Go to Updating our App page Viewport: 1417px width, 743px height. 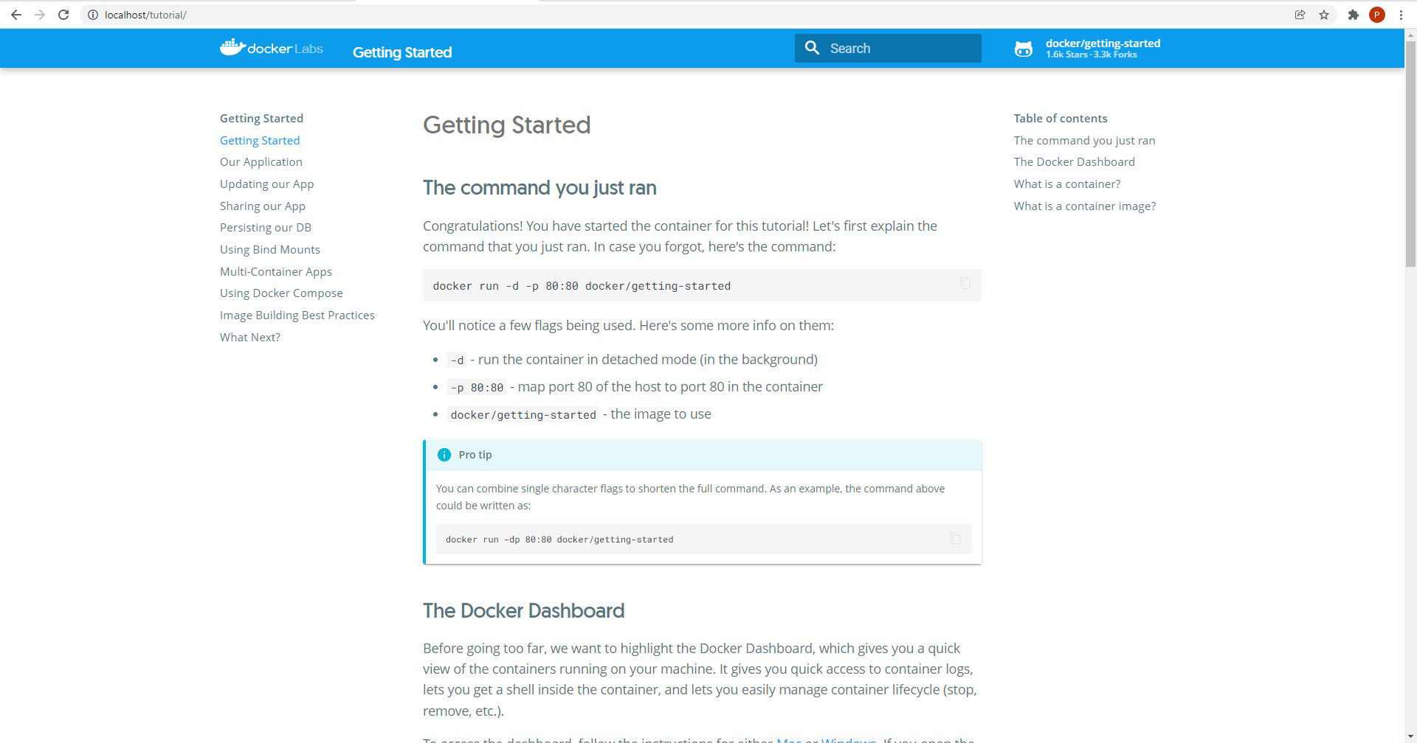[x=266, y=184]
